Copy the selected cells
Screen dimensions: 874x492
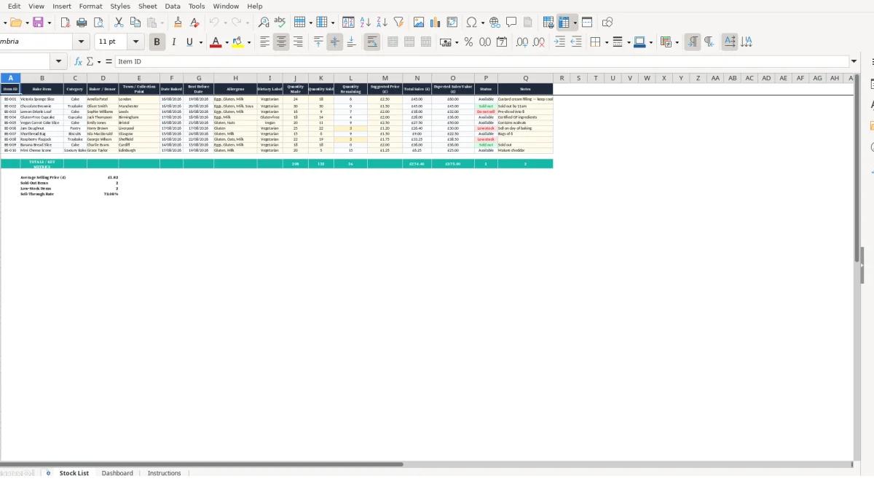click(135, 23)
